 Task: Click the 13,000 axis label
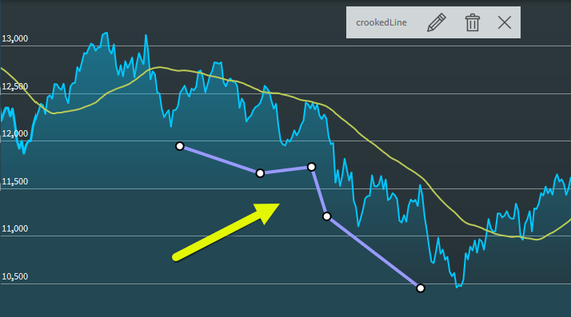15,38
